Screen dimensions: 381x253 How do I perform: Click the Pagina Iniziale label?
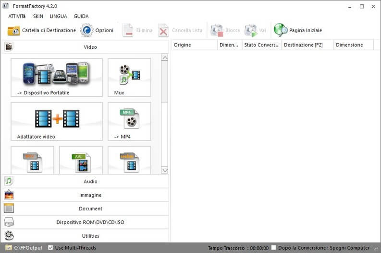coord(306,30)
